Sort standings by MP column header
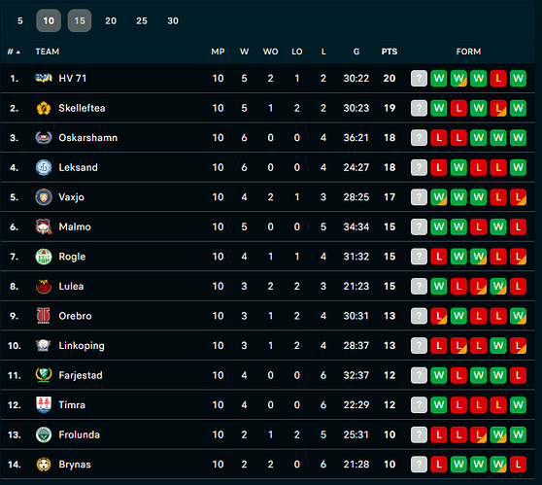The height and width of the screenshot is (485, 542). [218, 52]
